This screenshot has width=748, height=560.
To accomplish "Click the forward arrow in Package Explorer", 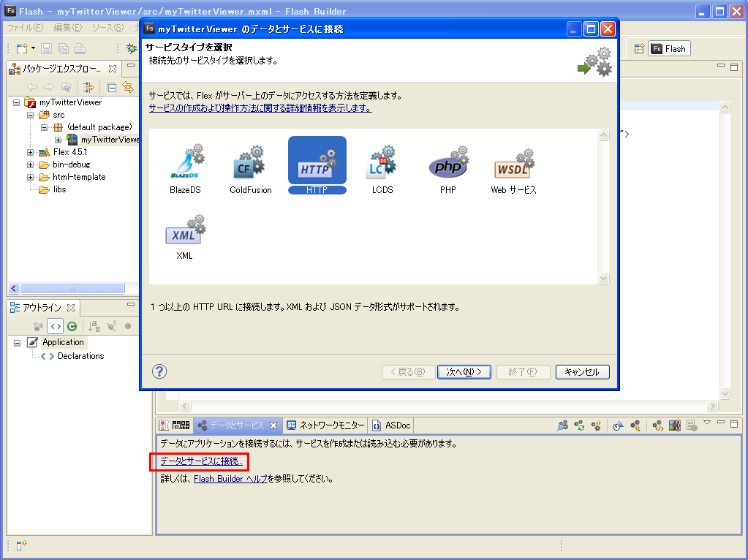I will click(49, 87).
